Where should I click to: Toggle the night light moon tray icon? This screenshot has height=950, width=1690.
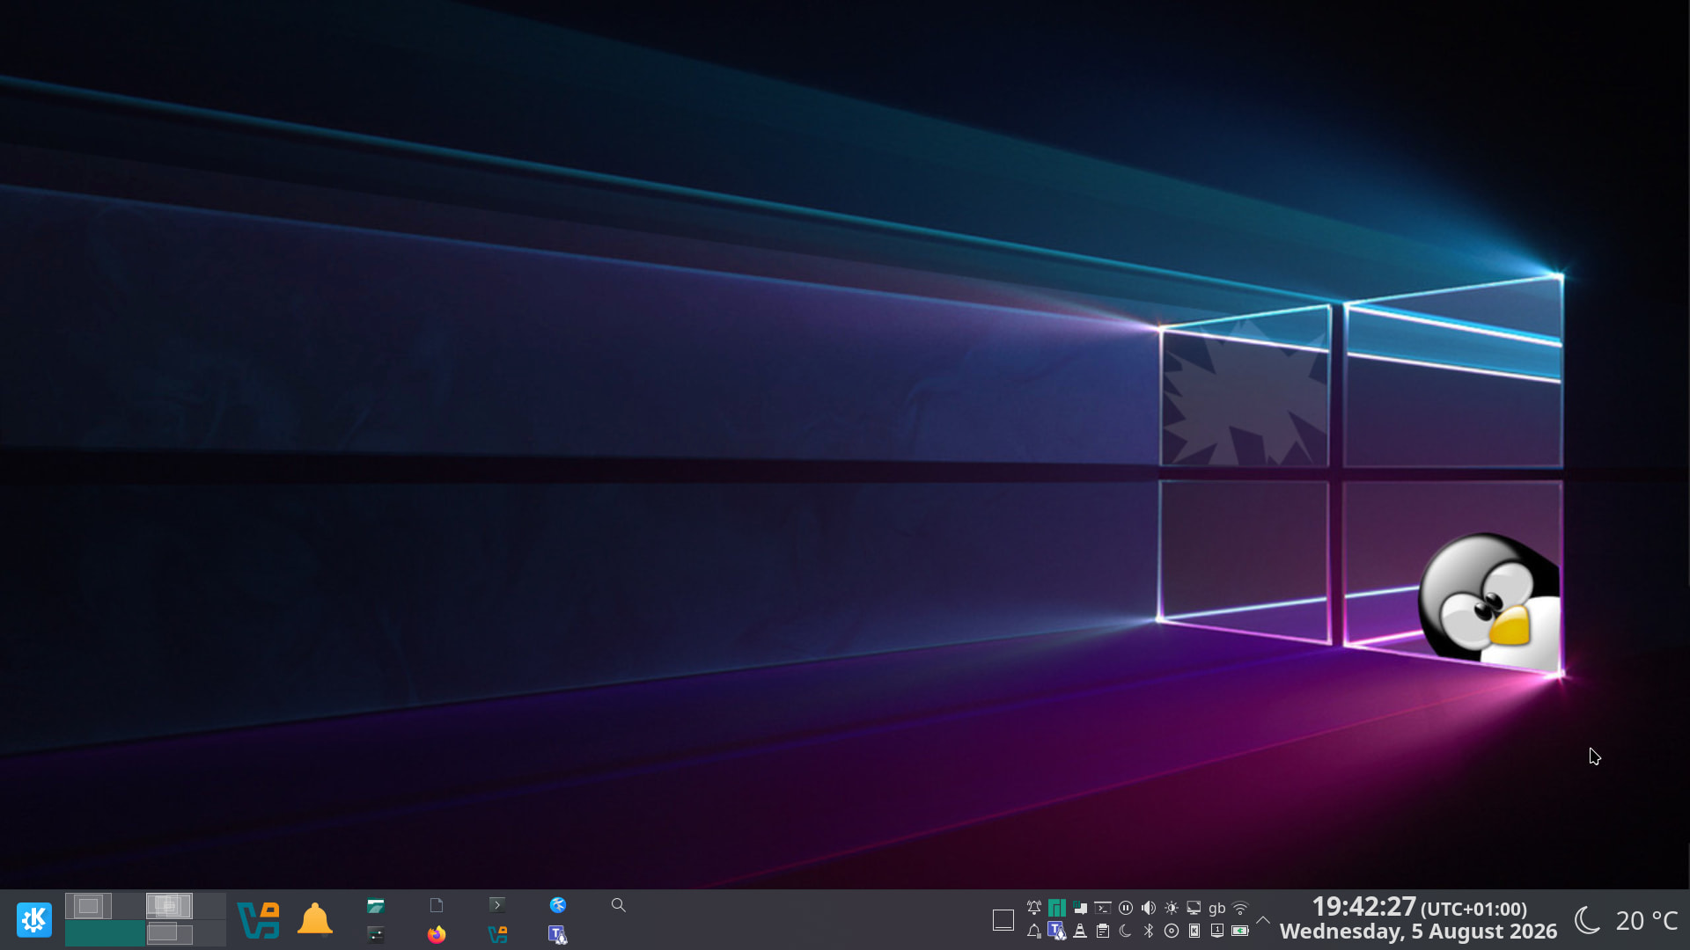pyautogui.click(x=1126, y=931)
